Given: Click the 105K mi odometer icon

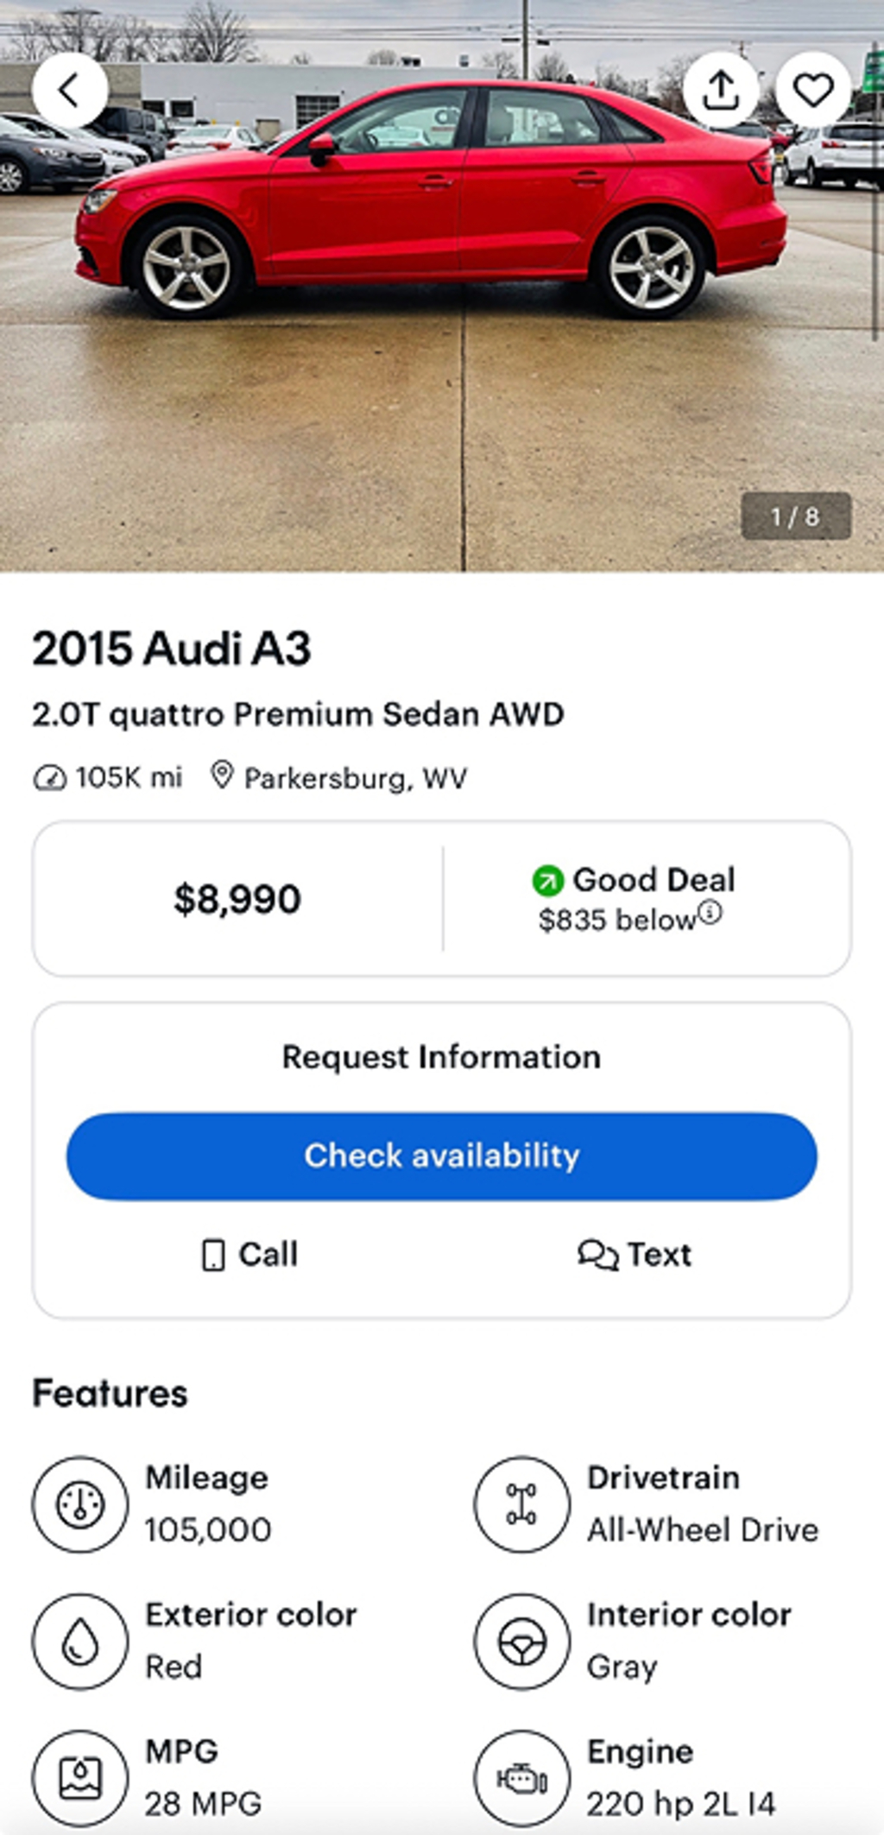Looking at the screenshot, I should 49,779.
